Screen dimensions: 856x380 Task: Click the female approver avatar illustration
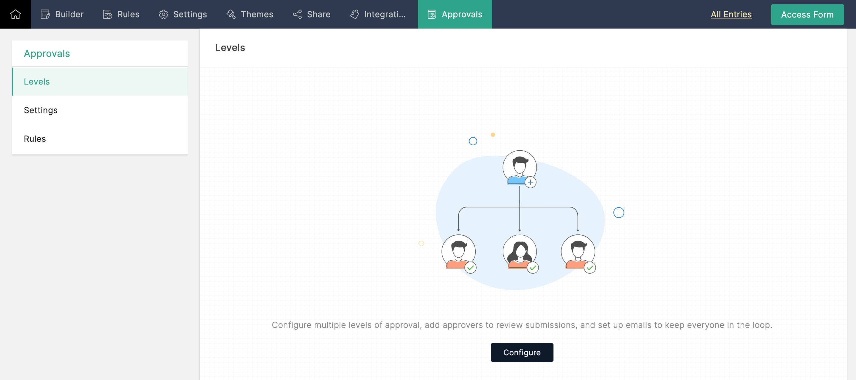click(520, 251)
